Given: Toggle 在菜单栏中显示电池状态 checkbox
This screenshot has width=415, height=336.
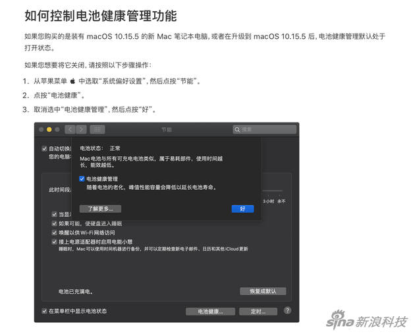Looking at the screenshot, I should (x=44, y=311).
